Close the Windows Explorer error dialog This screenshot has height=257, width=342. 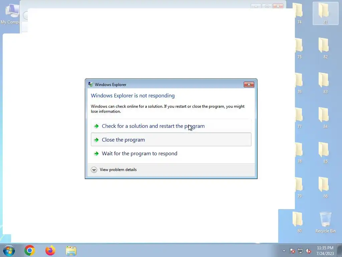point(249,85)
